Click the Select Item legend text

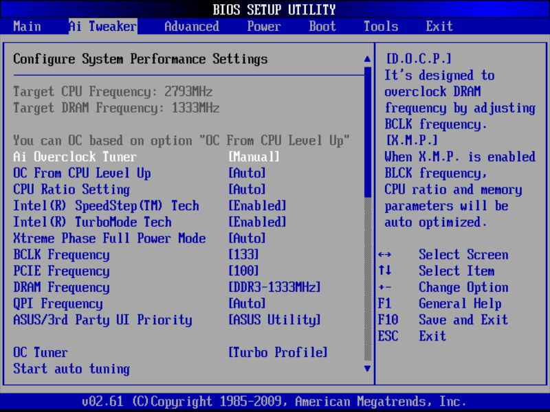(456, 271)
